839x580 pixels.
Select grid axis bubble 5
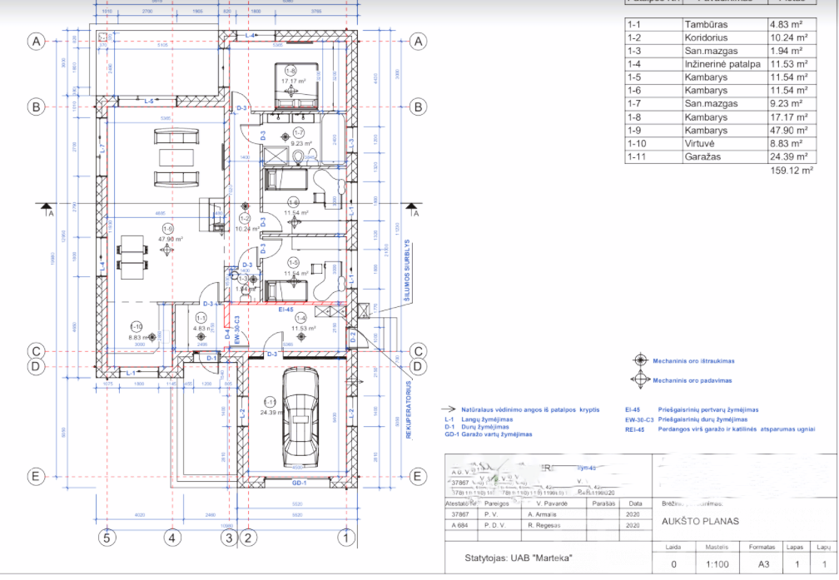tap(107, 538)
